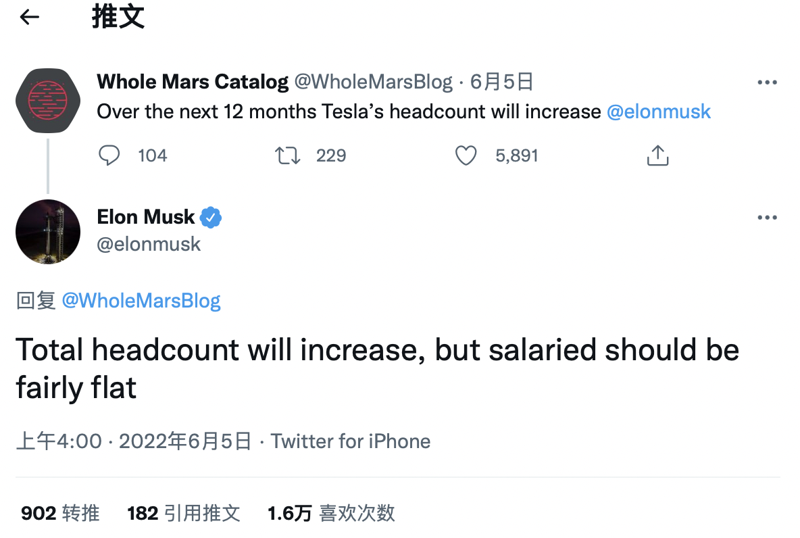This screenshot has height=538, width=800.
Task: View the 182 引用推文 quote tweets
Action: coord(184,513)
